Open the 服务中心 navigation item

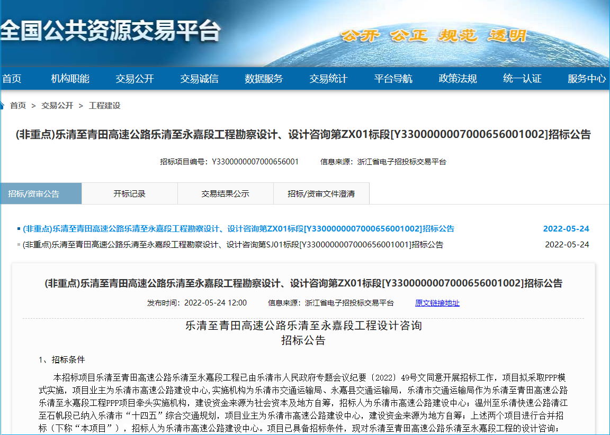click(x=587, y=79)
